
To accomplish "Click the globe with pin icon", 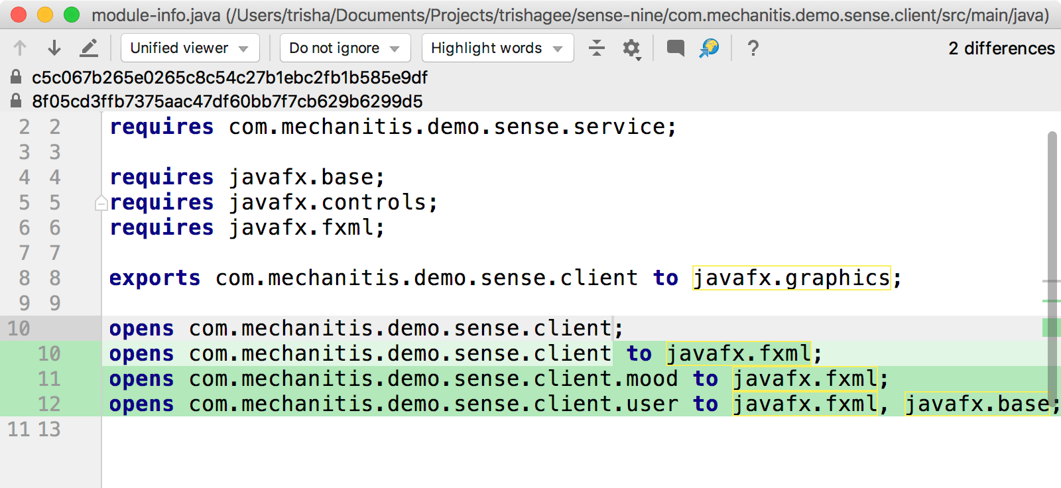I will (x=710, y=48).
